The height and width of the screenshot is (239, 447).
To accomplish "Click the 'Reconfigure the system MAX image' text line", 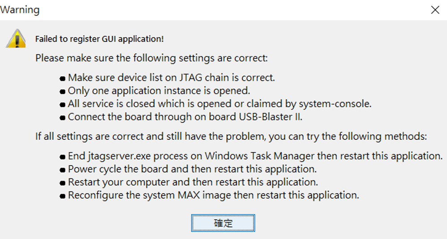I will (213, 195).
